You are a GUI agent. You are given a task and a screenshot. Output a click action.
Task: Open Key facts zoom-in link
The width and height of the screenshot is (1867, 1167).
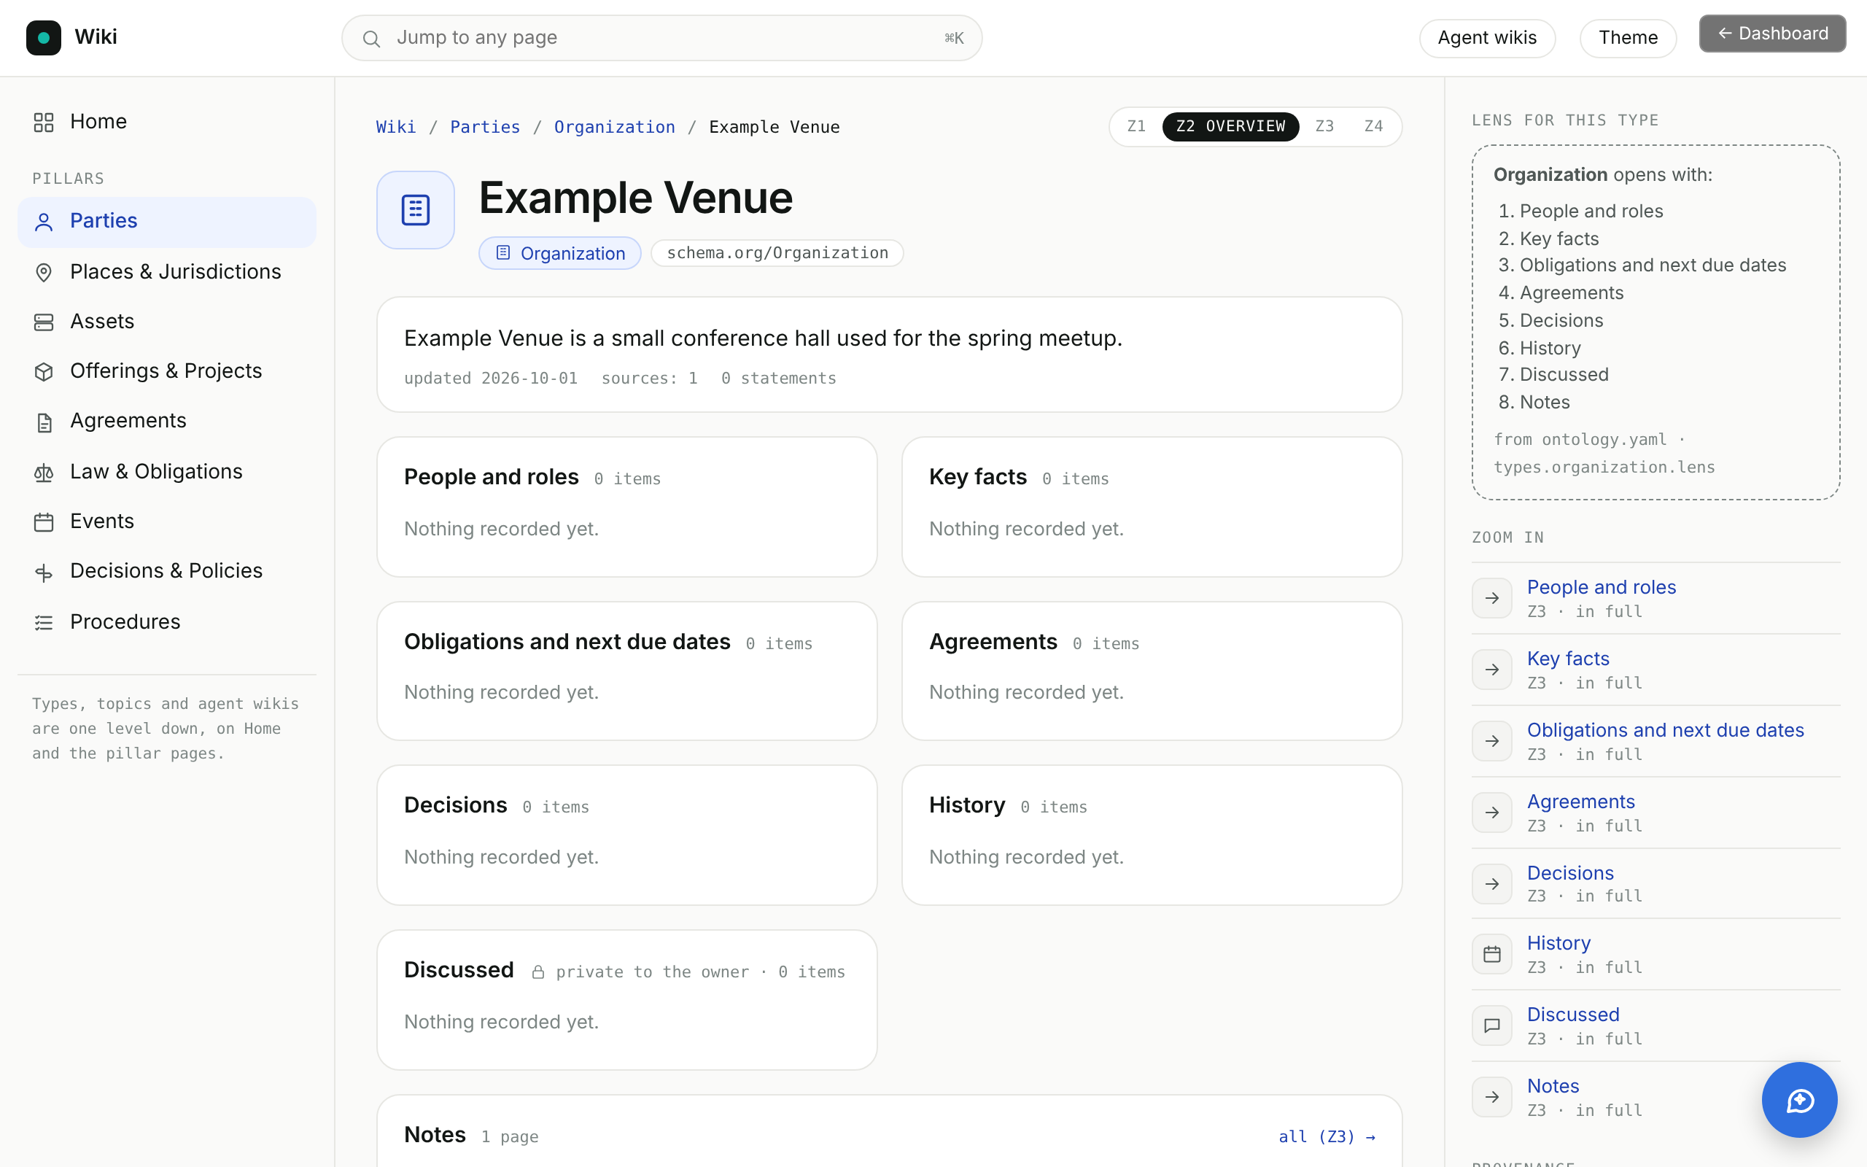pyautogui.click(x=1568, y=659)
